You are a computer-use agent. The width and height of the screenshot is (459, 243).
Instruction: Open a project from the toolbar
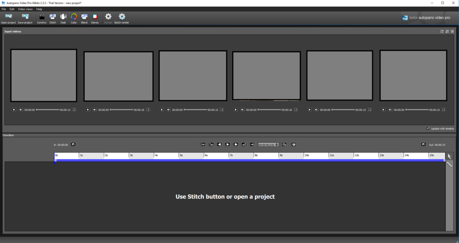tap(9, 18)
